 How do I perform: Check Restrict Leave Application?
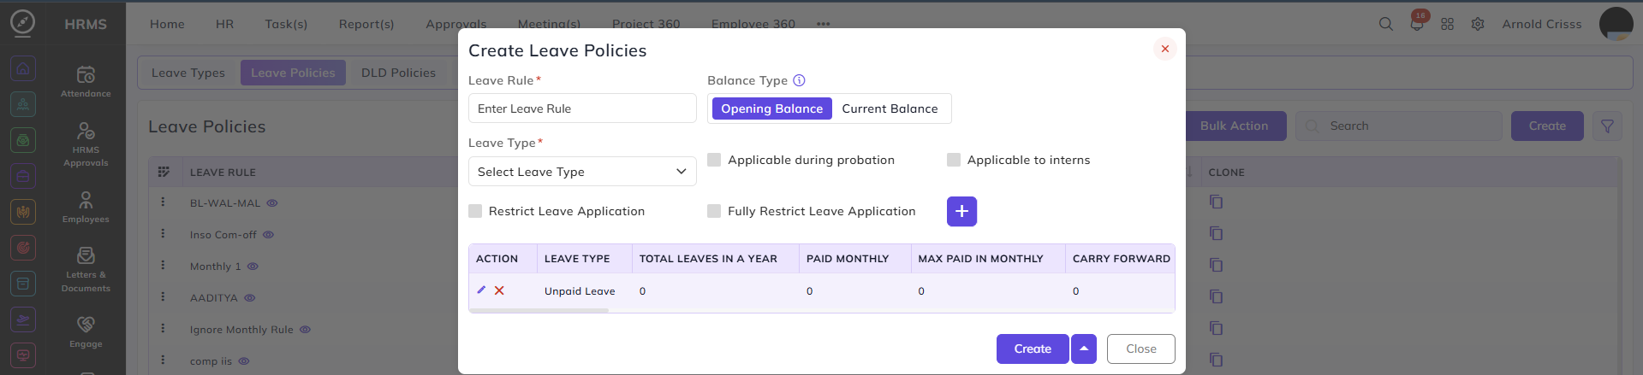475,211
